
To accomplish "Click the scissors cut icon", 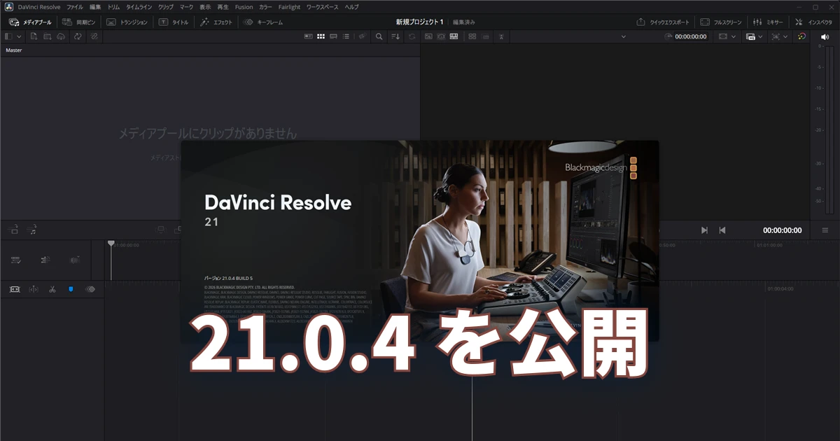I will 52,288.
